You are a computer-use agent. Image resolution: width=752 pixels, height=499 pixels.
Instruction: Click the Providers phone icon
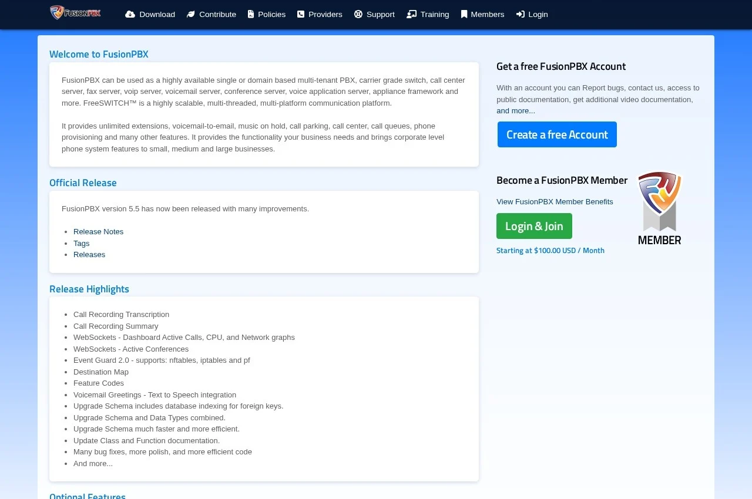pyautogui.click(x=301, y=14)
